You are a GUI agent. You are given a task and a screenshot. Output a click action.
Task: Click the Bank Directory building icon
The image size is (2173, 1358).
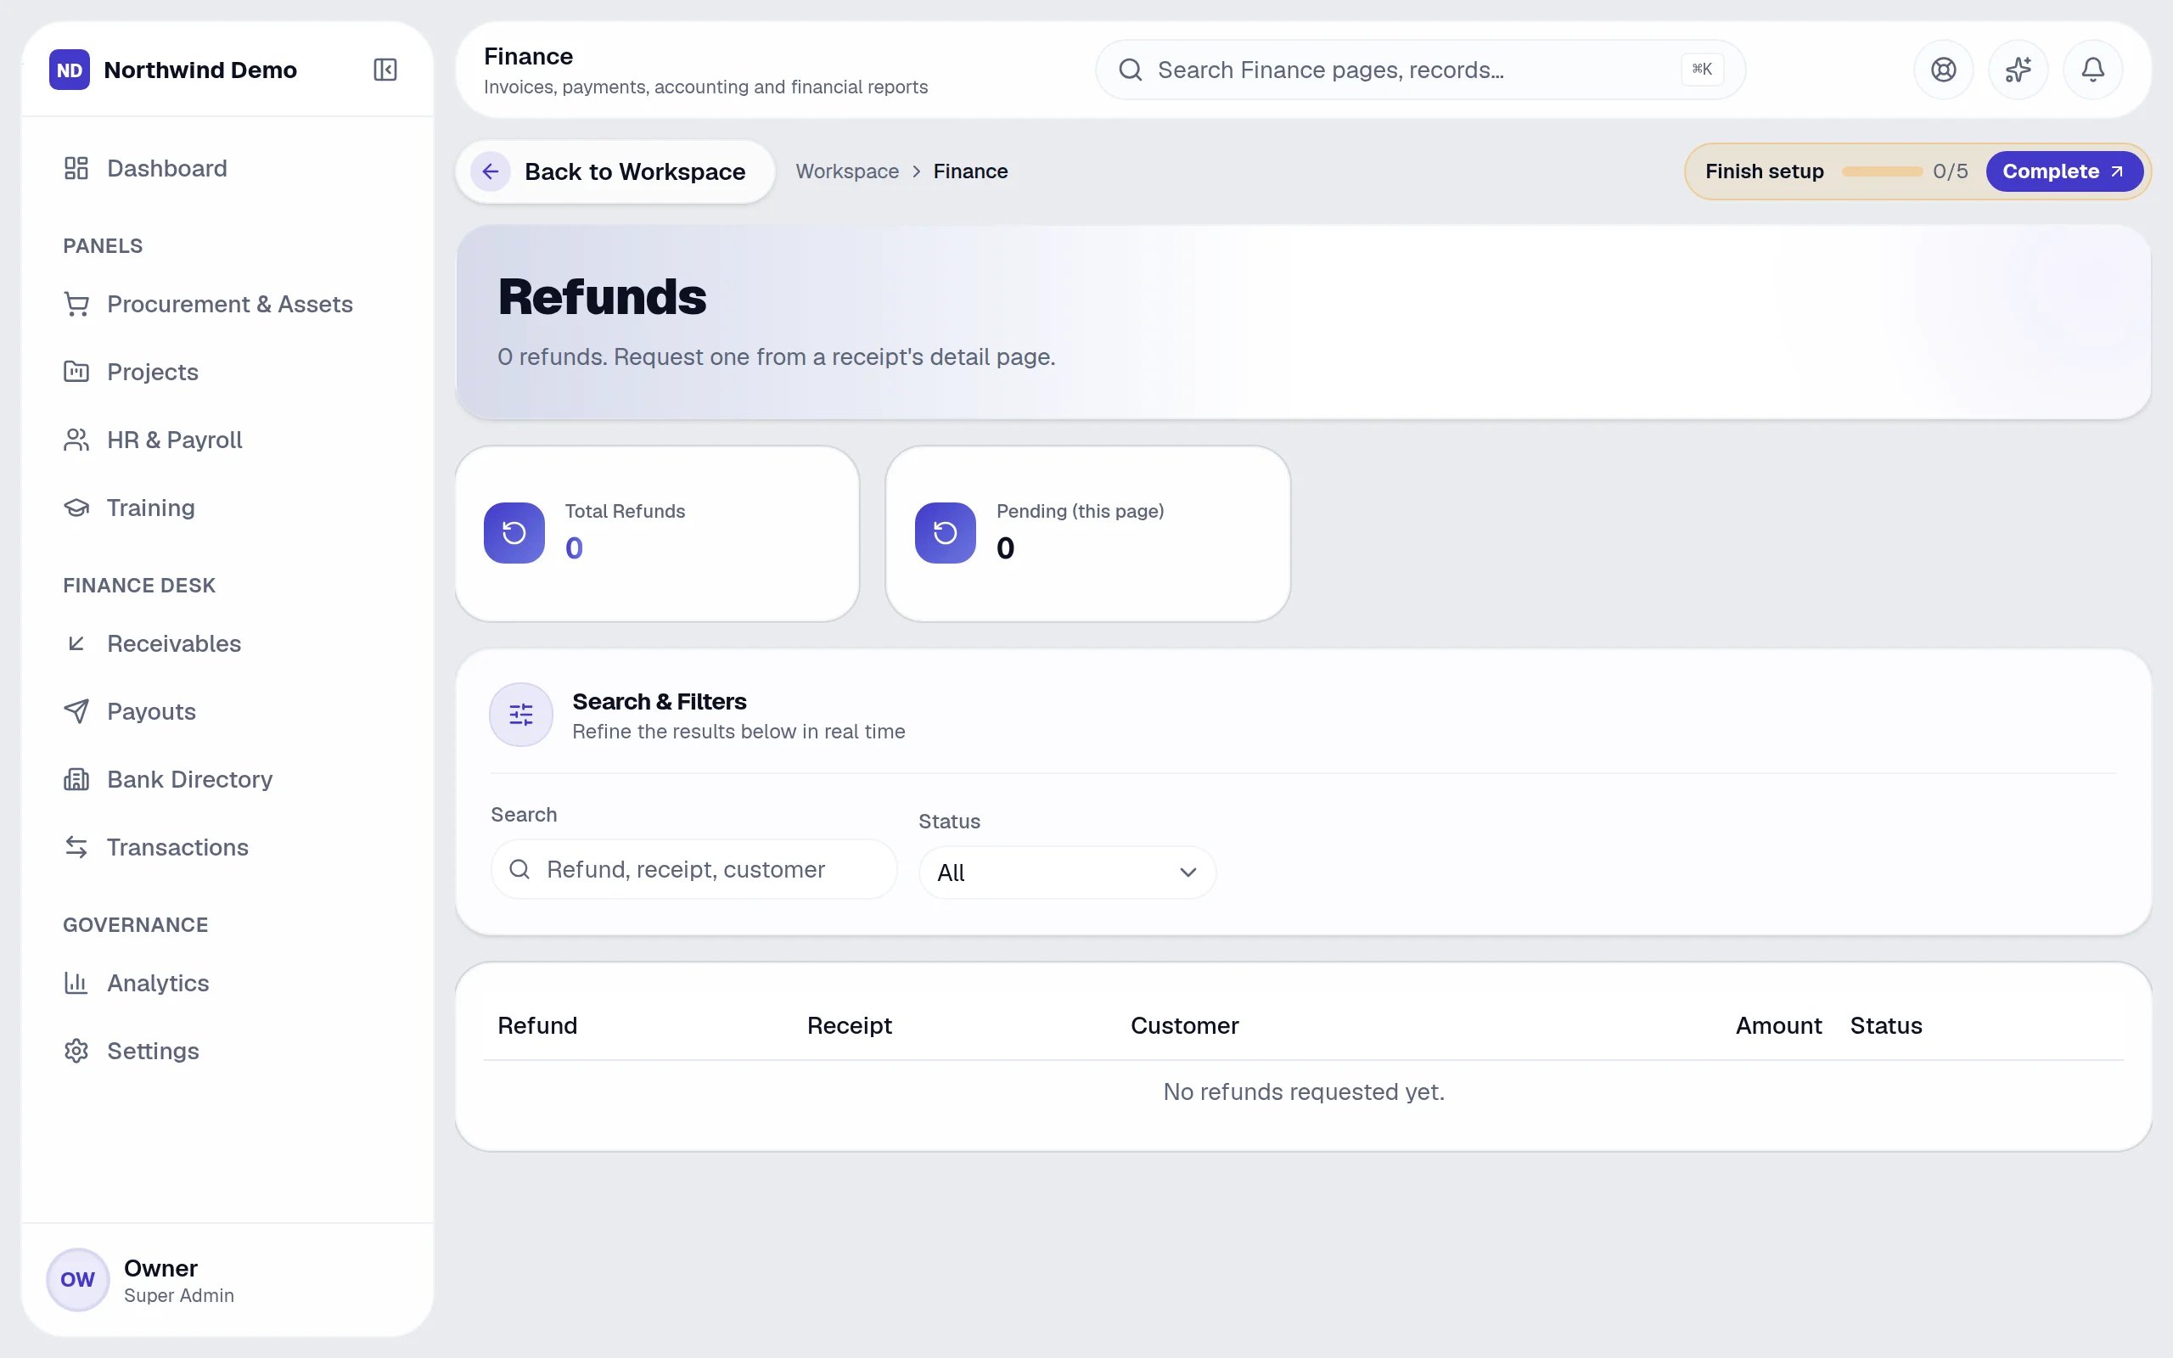click(76, 780)
